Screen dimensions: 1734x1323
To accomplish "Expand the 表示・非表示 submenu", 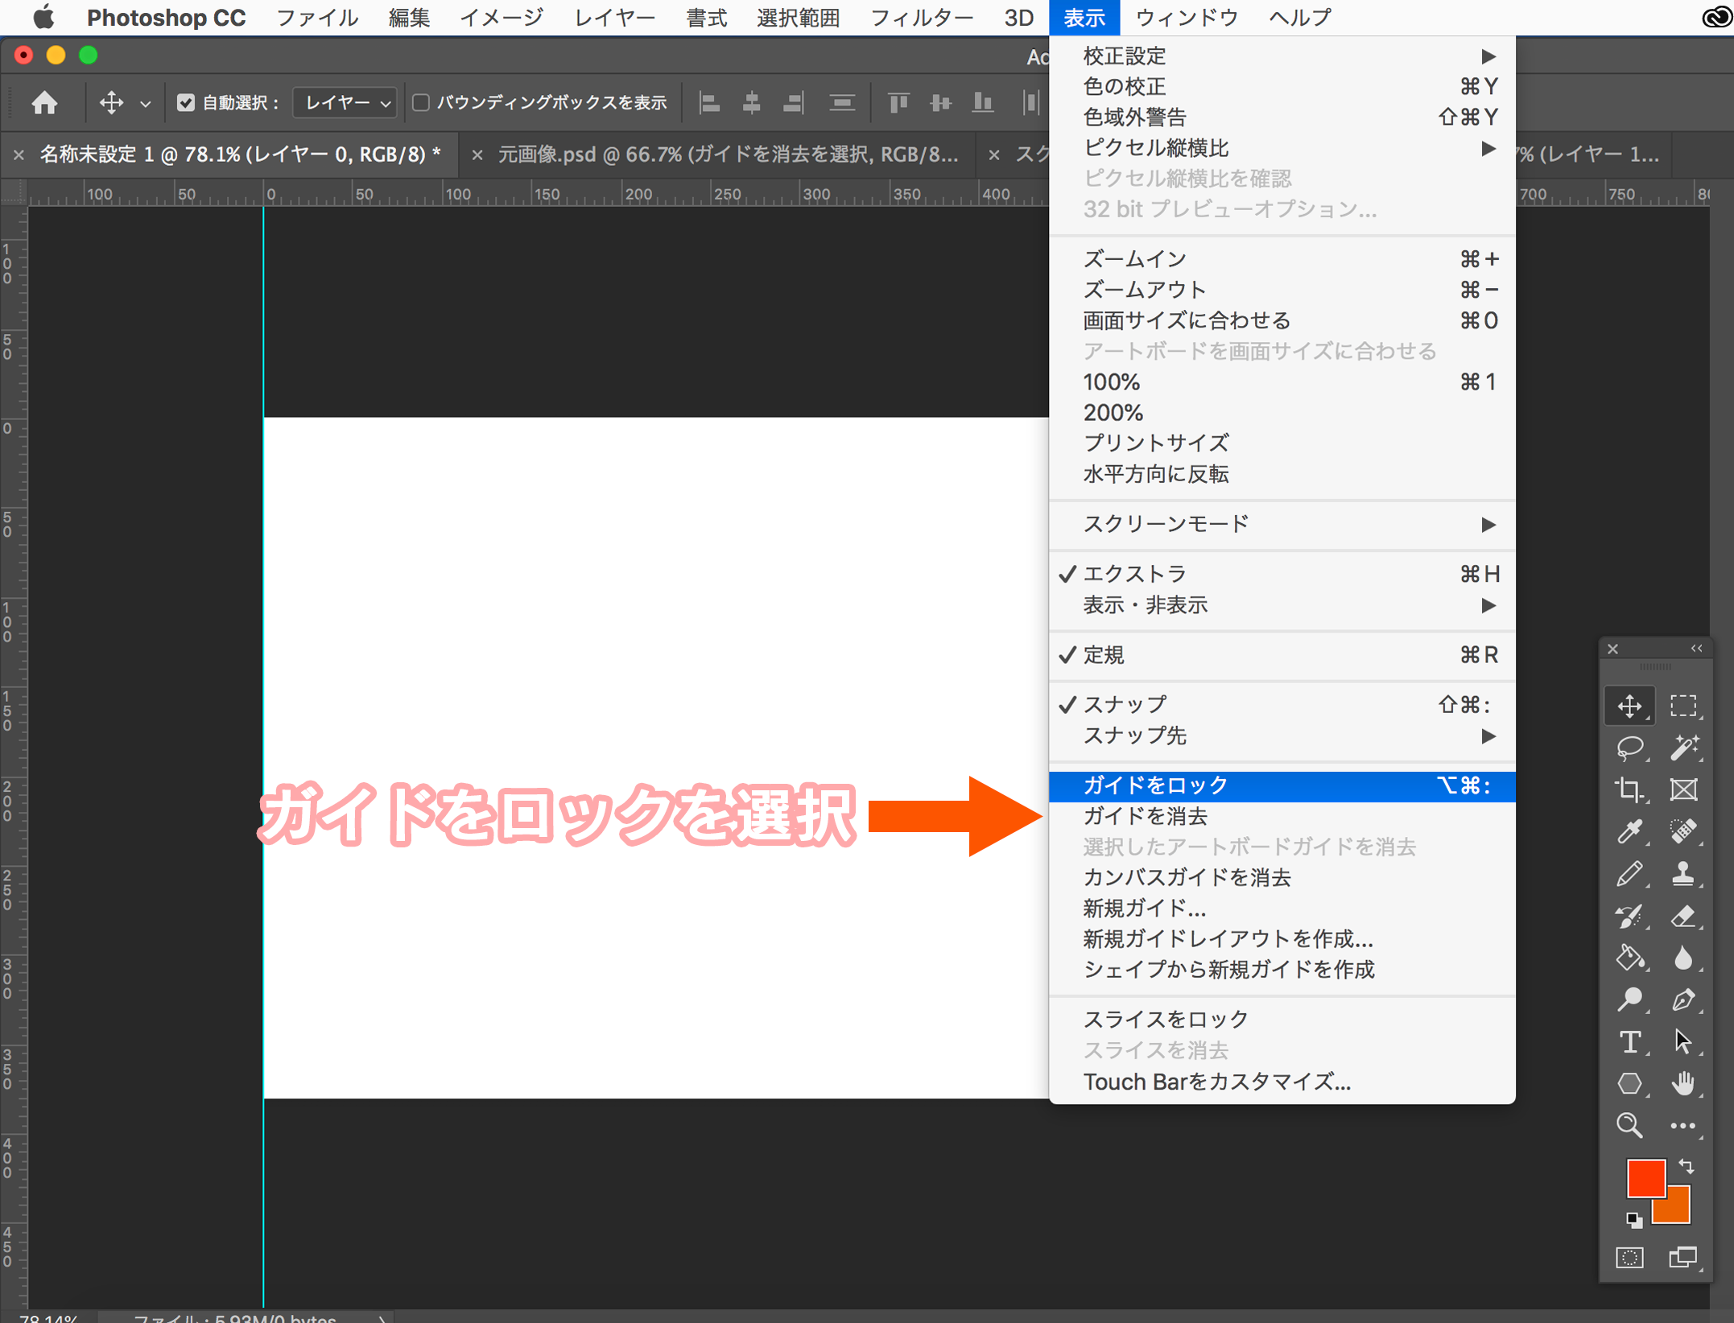I will pyautogui.click(x=1282, y=605).
